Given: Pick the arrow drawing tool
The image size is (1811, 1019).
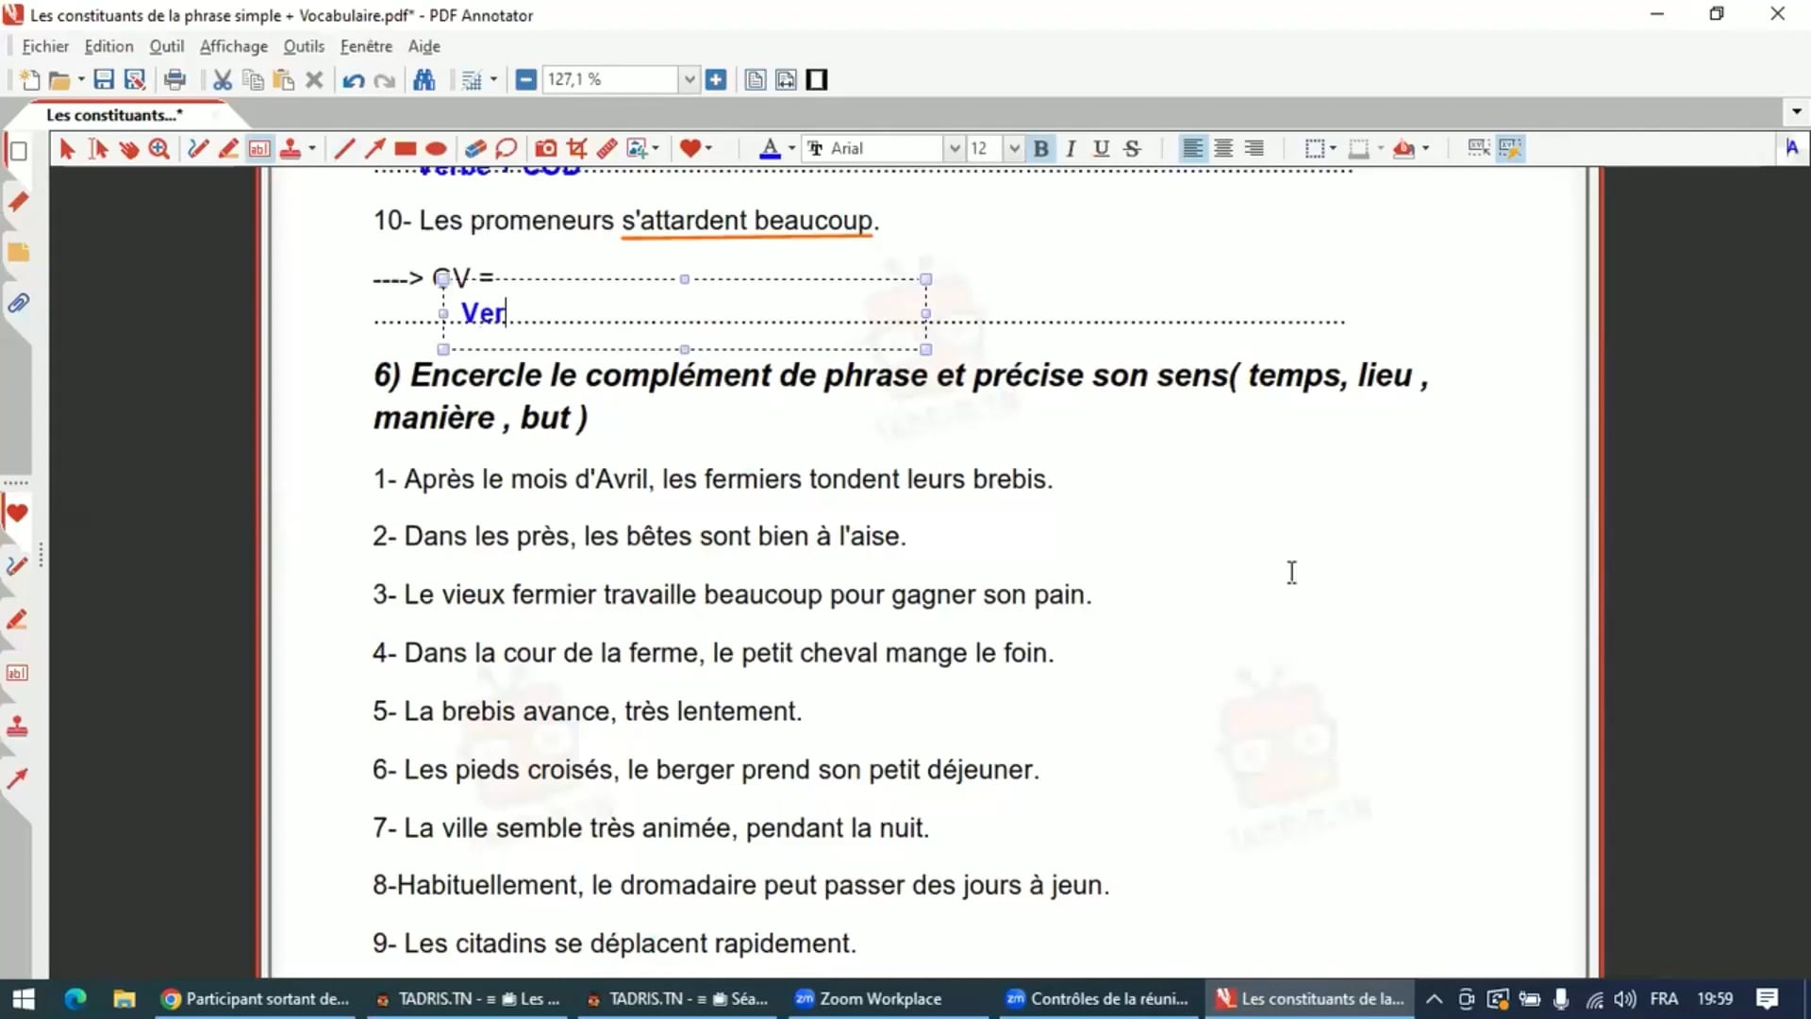Looking at the screenshot, I should [374, 148].
